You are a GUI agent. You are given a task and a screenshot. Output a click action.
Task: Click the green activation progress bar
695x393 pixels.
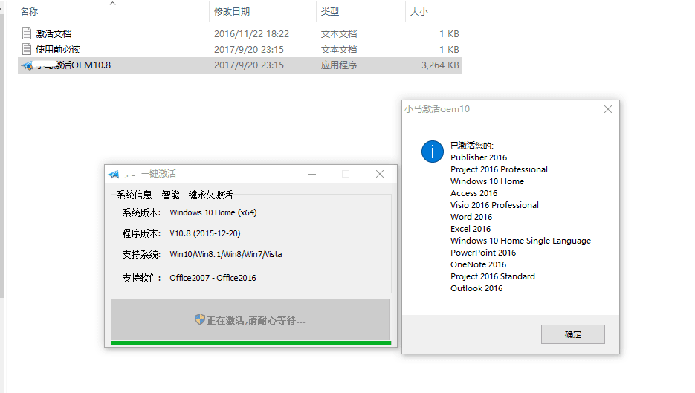tap(251, 343)
